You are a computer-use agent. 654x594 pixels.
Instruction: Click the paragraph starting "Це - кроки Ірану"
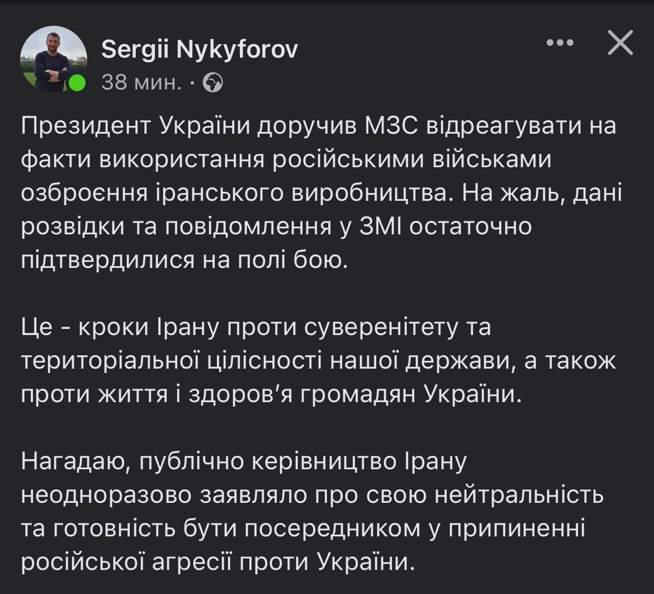(319, 361)
